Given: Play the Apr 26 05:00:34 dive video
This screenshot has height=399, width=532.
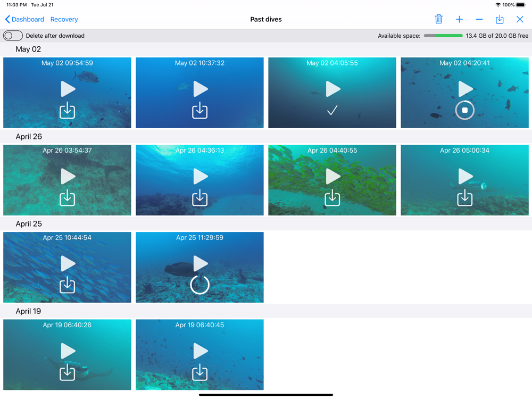Looking at the screenshot, I should (465, 177).
